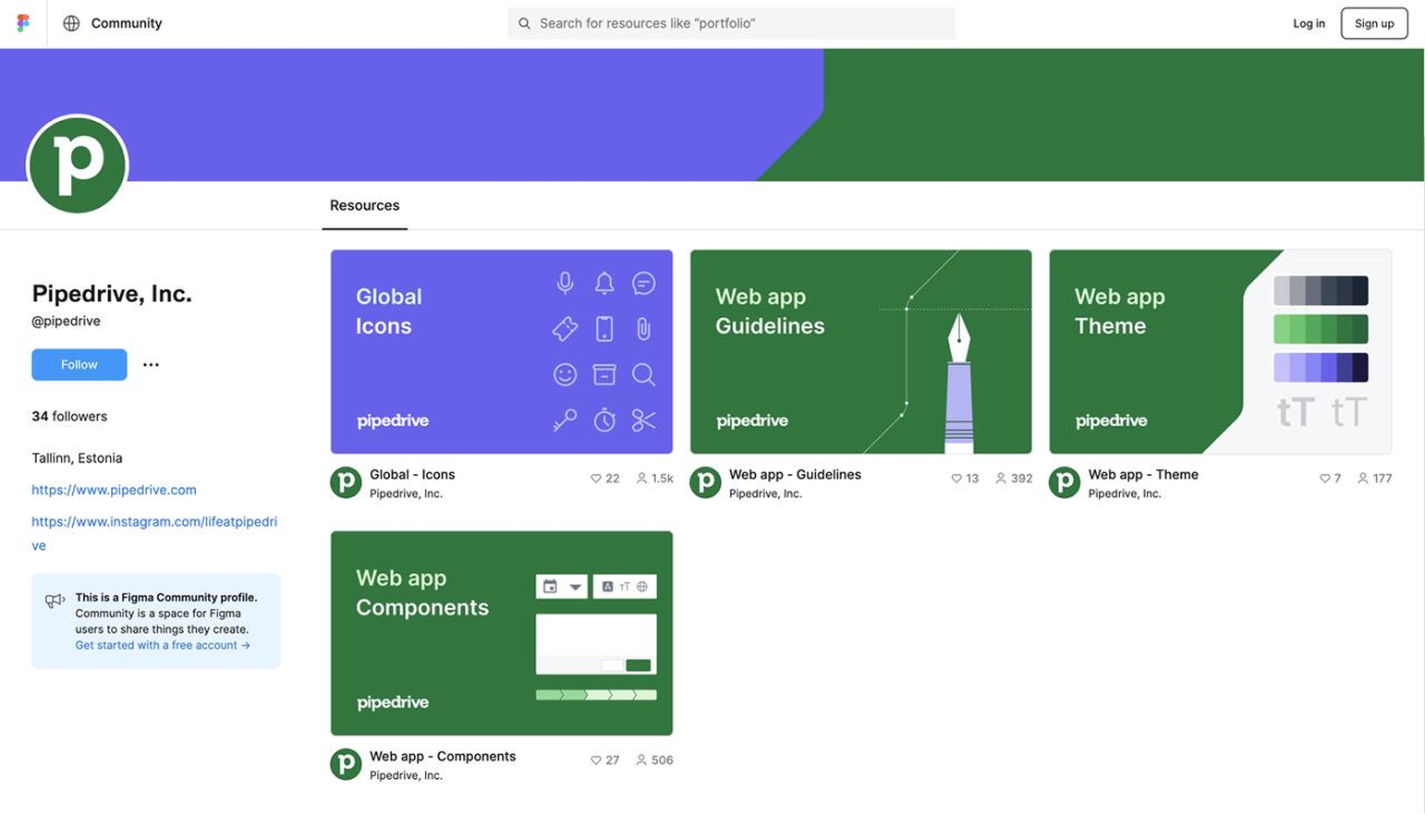Open the three-dot more options menu
1425x815 pixels.
pos(151,365)
